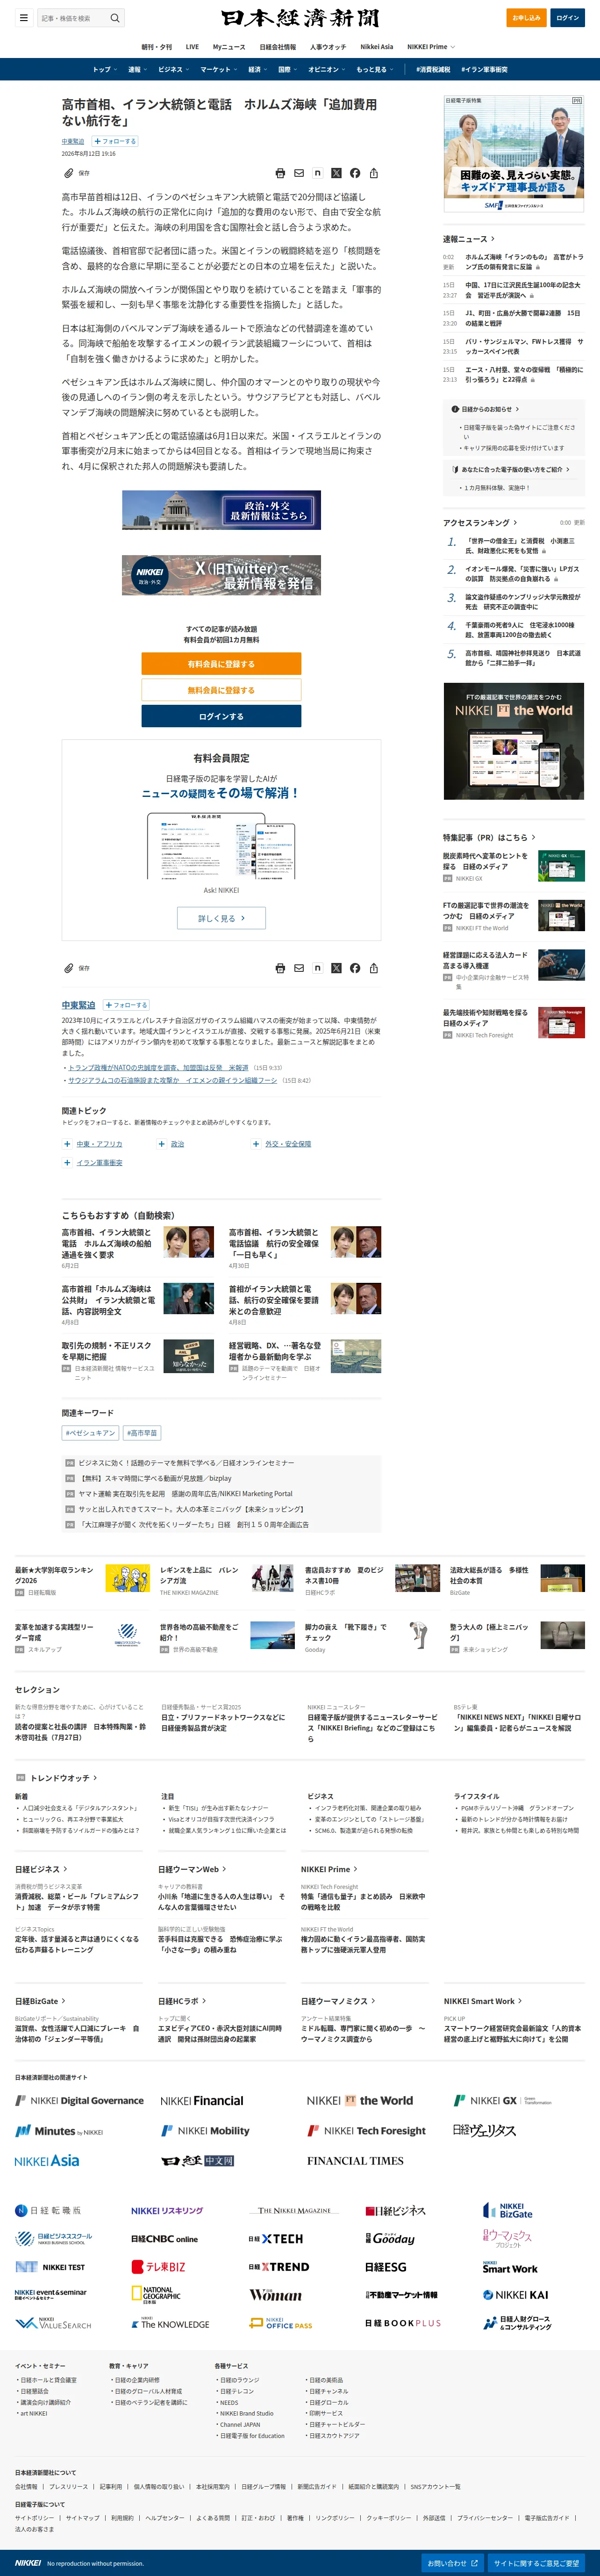
Task: Open Myニュース in the top menu
Action: click(x=229, y=47)
